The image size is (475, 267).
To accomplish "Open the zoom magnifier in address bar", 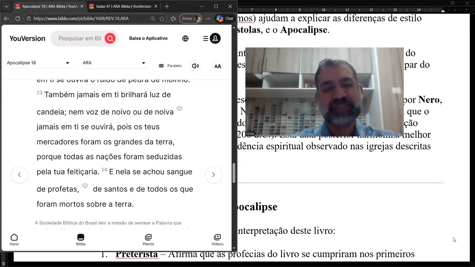I will point(153,19).
